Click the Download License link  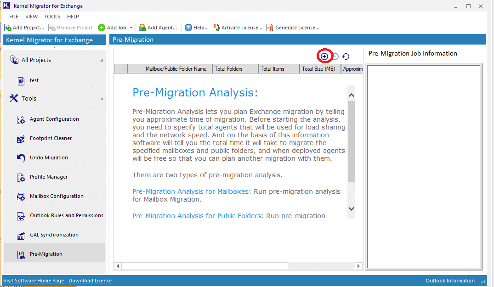[x=90, y=281]
